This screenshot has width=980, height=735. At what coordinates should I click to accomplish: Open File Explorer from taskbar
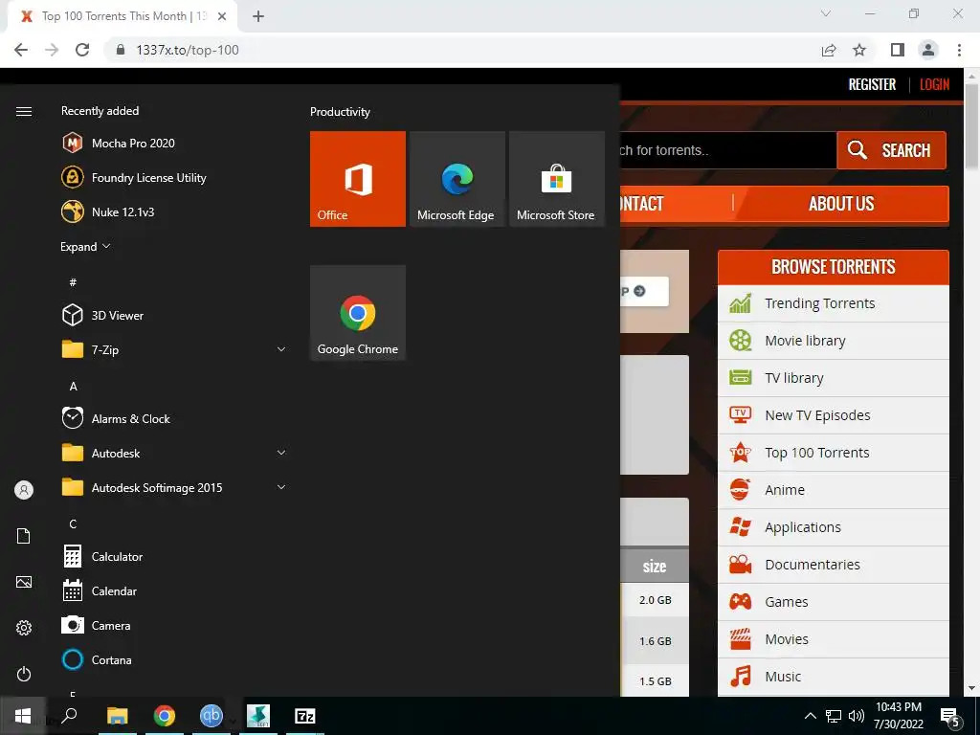(x=117, y=716)
